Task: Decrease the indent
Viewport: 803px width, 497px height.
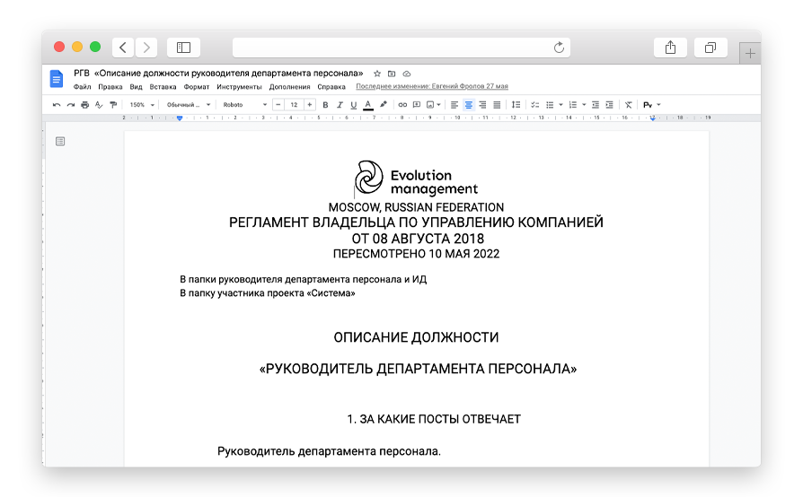Action: click(x=596, y=105)
